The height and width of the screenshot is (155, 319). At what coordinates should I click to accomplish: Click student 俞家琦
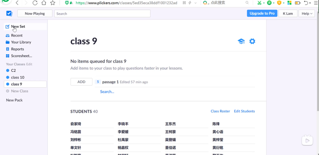click(x=76, y=124)
